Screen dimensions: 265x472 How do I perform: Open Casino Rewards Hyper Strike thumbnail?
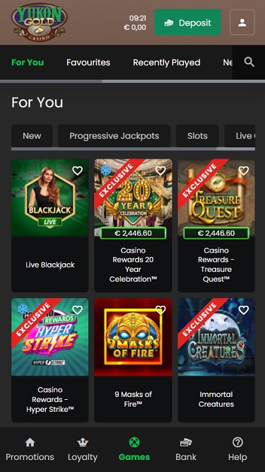(50, 337)
